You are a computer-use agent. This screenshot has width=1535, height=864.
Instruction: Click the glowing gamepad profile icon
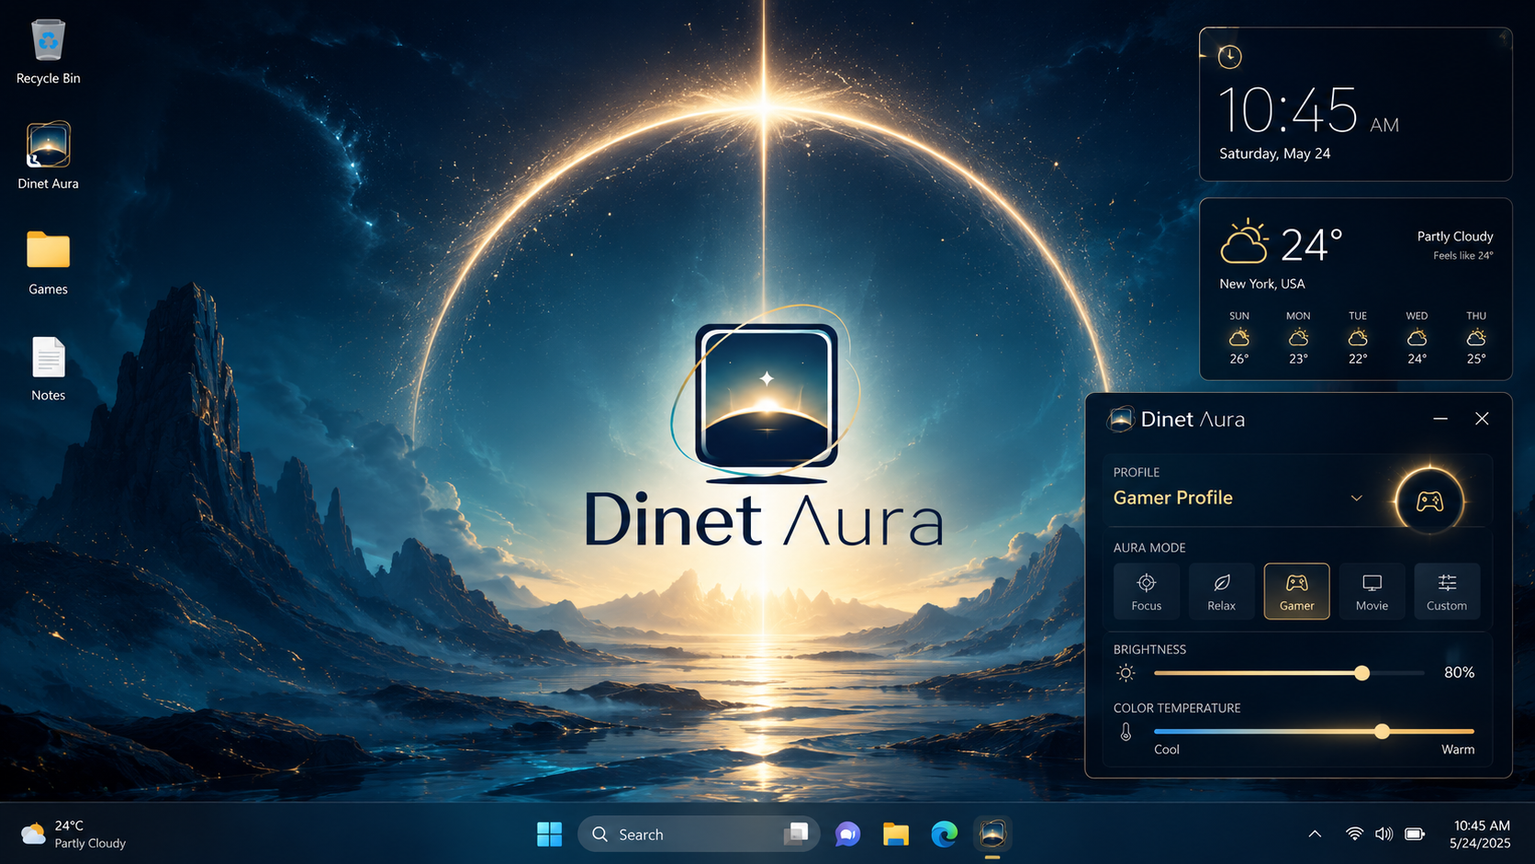click(x=1429, y=501)
